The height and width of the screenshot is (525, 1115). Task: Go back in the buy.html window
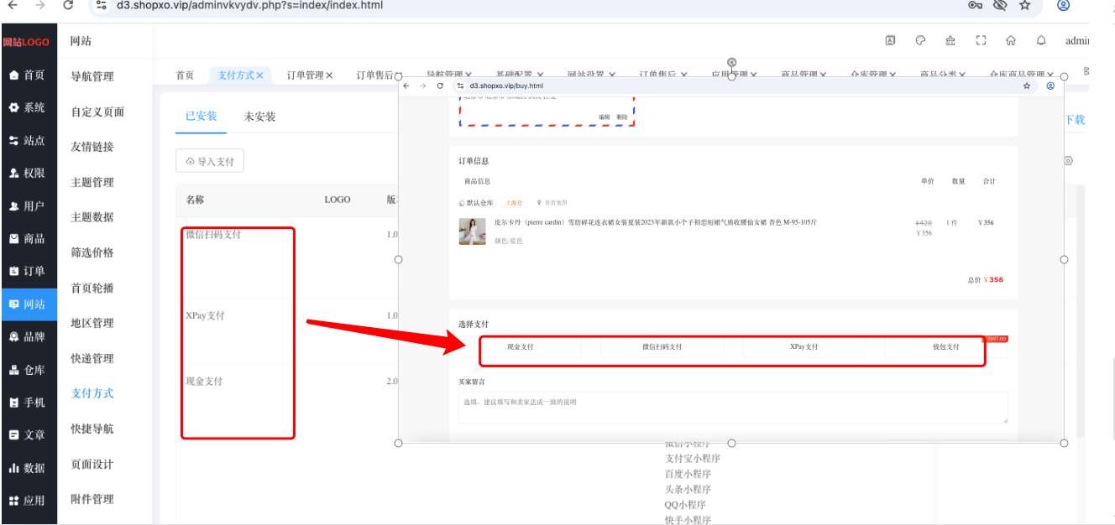click(x=406, y=86)
